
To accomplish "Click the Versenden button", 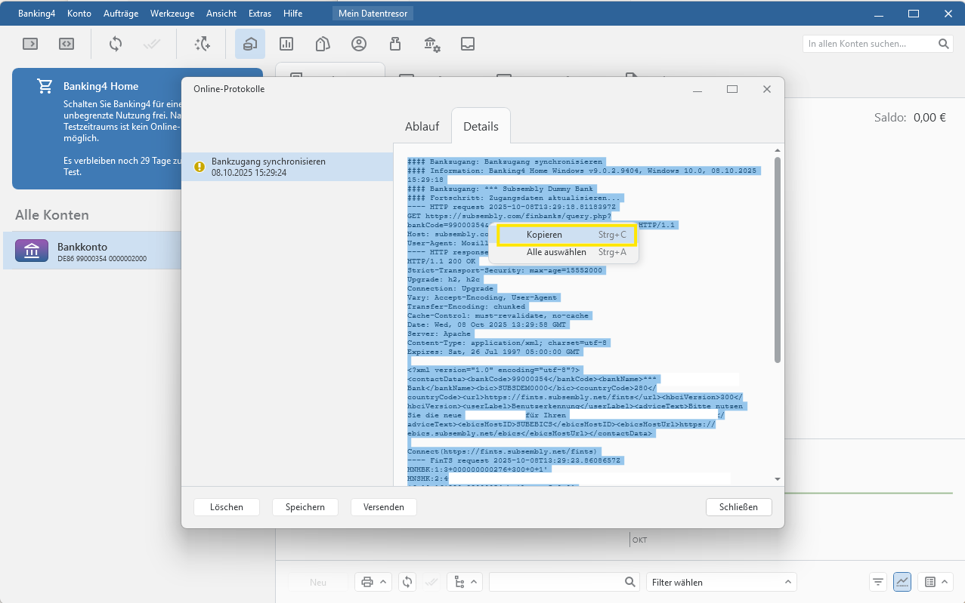I will pyautogui.click(x=384, y=507).
